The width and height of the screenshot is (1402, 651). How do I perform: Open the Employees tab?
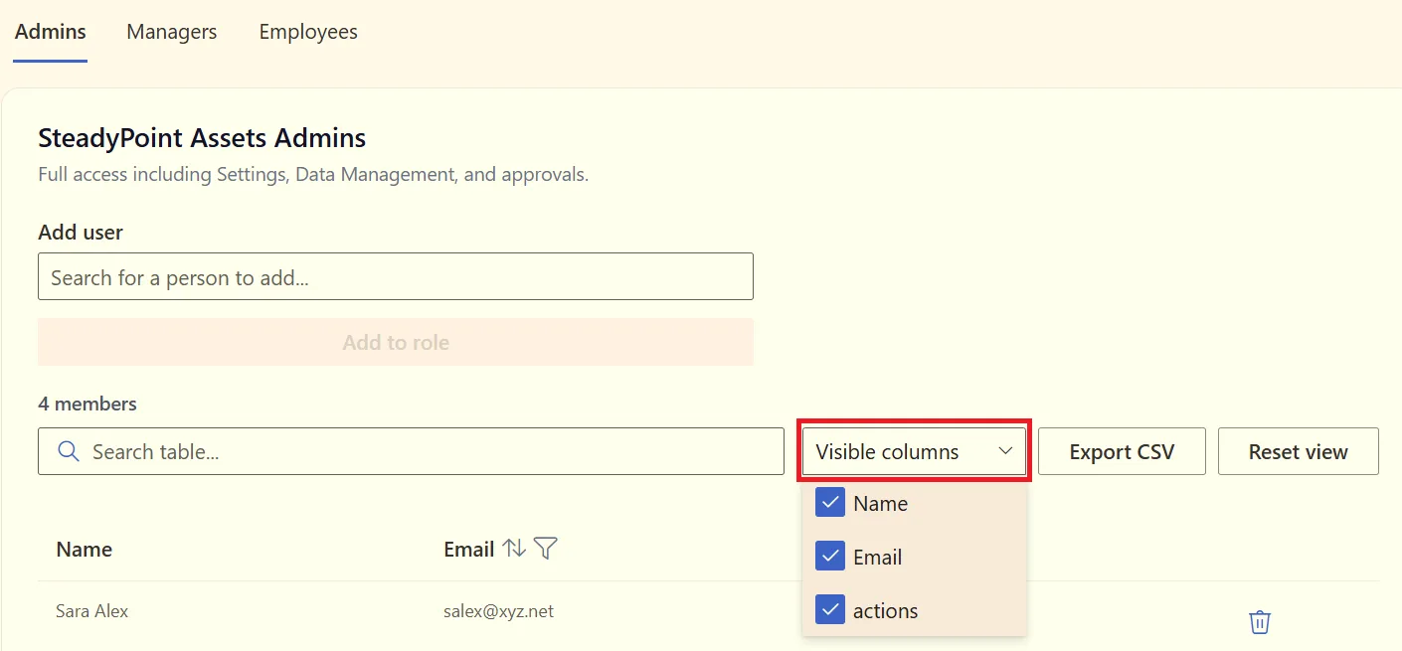(x=308, y=32)
